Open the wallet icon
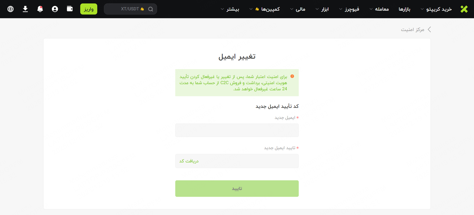 coord(70,9)
